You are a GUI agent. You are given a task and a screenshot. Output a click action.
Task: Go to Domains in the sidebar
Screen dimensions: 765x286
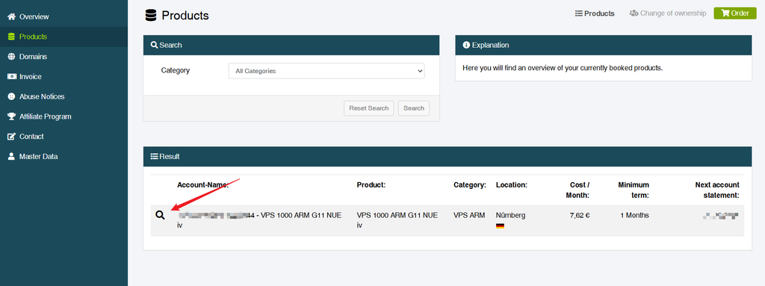(64, 57)
